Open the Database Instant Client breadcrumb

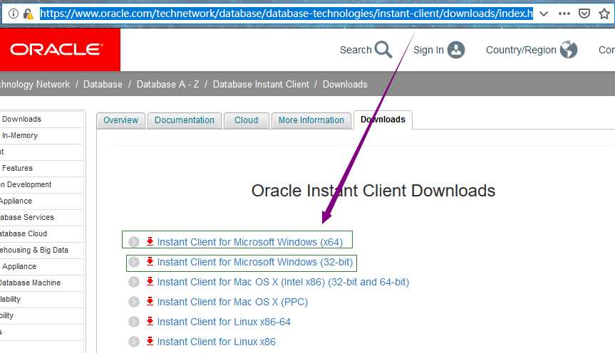pyautogui.click(x=261, y=84)
